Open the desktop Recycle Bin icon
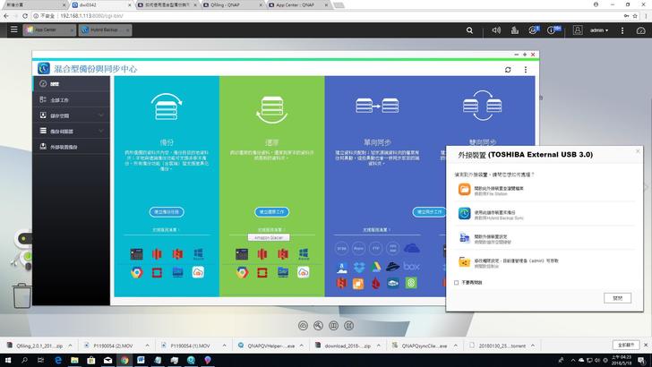Viewport: 652px width, 367px height. click(21, 294)
